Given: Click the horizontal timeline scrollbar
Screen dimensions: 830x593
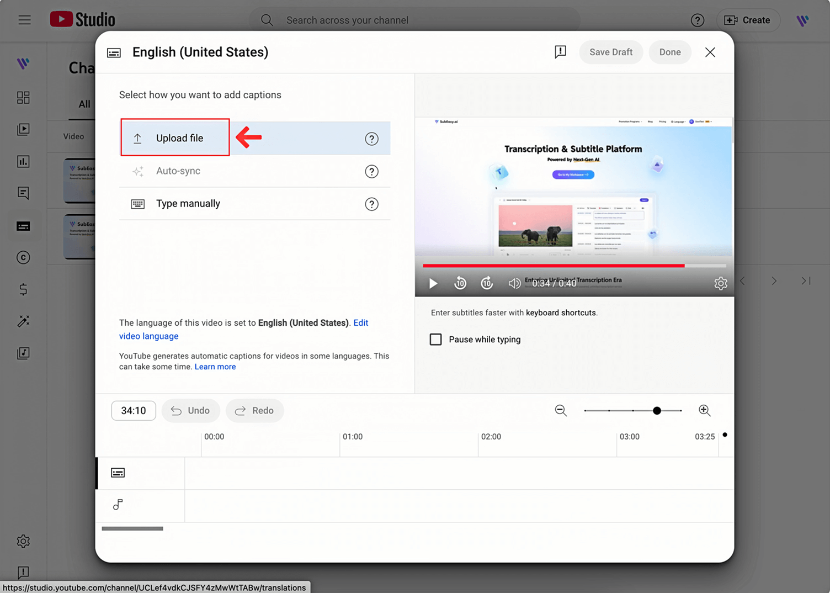Looking at the screenshot, I should [132, 528].
